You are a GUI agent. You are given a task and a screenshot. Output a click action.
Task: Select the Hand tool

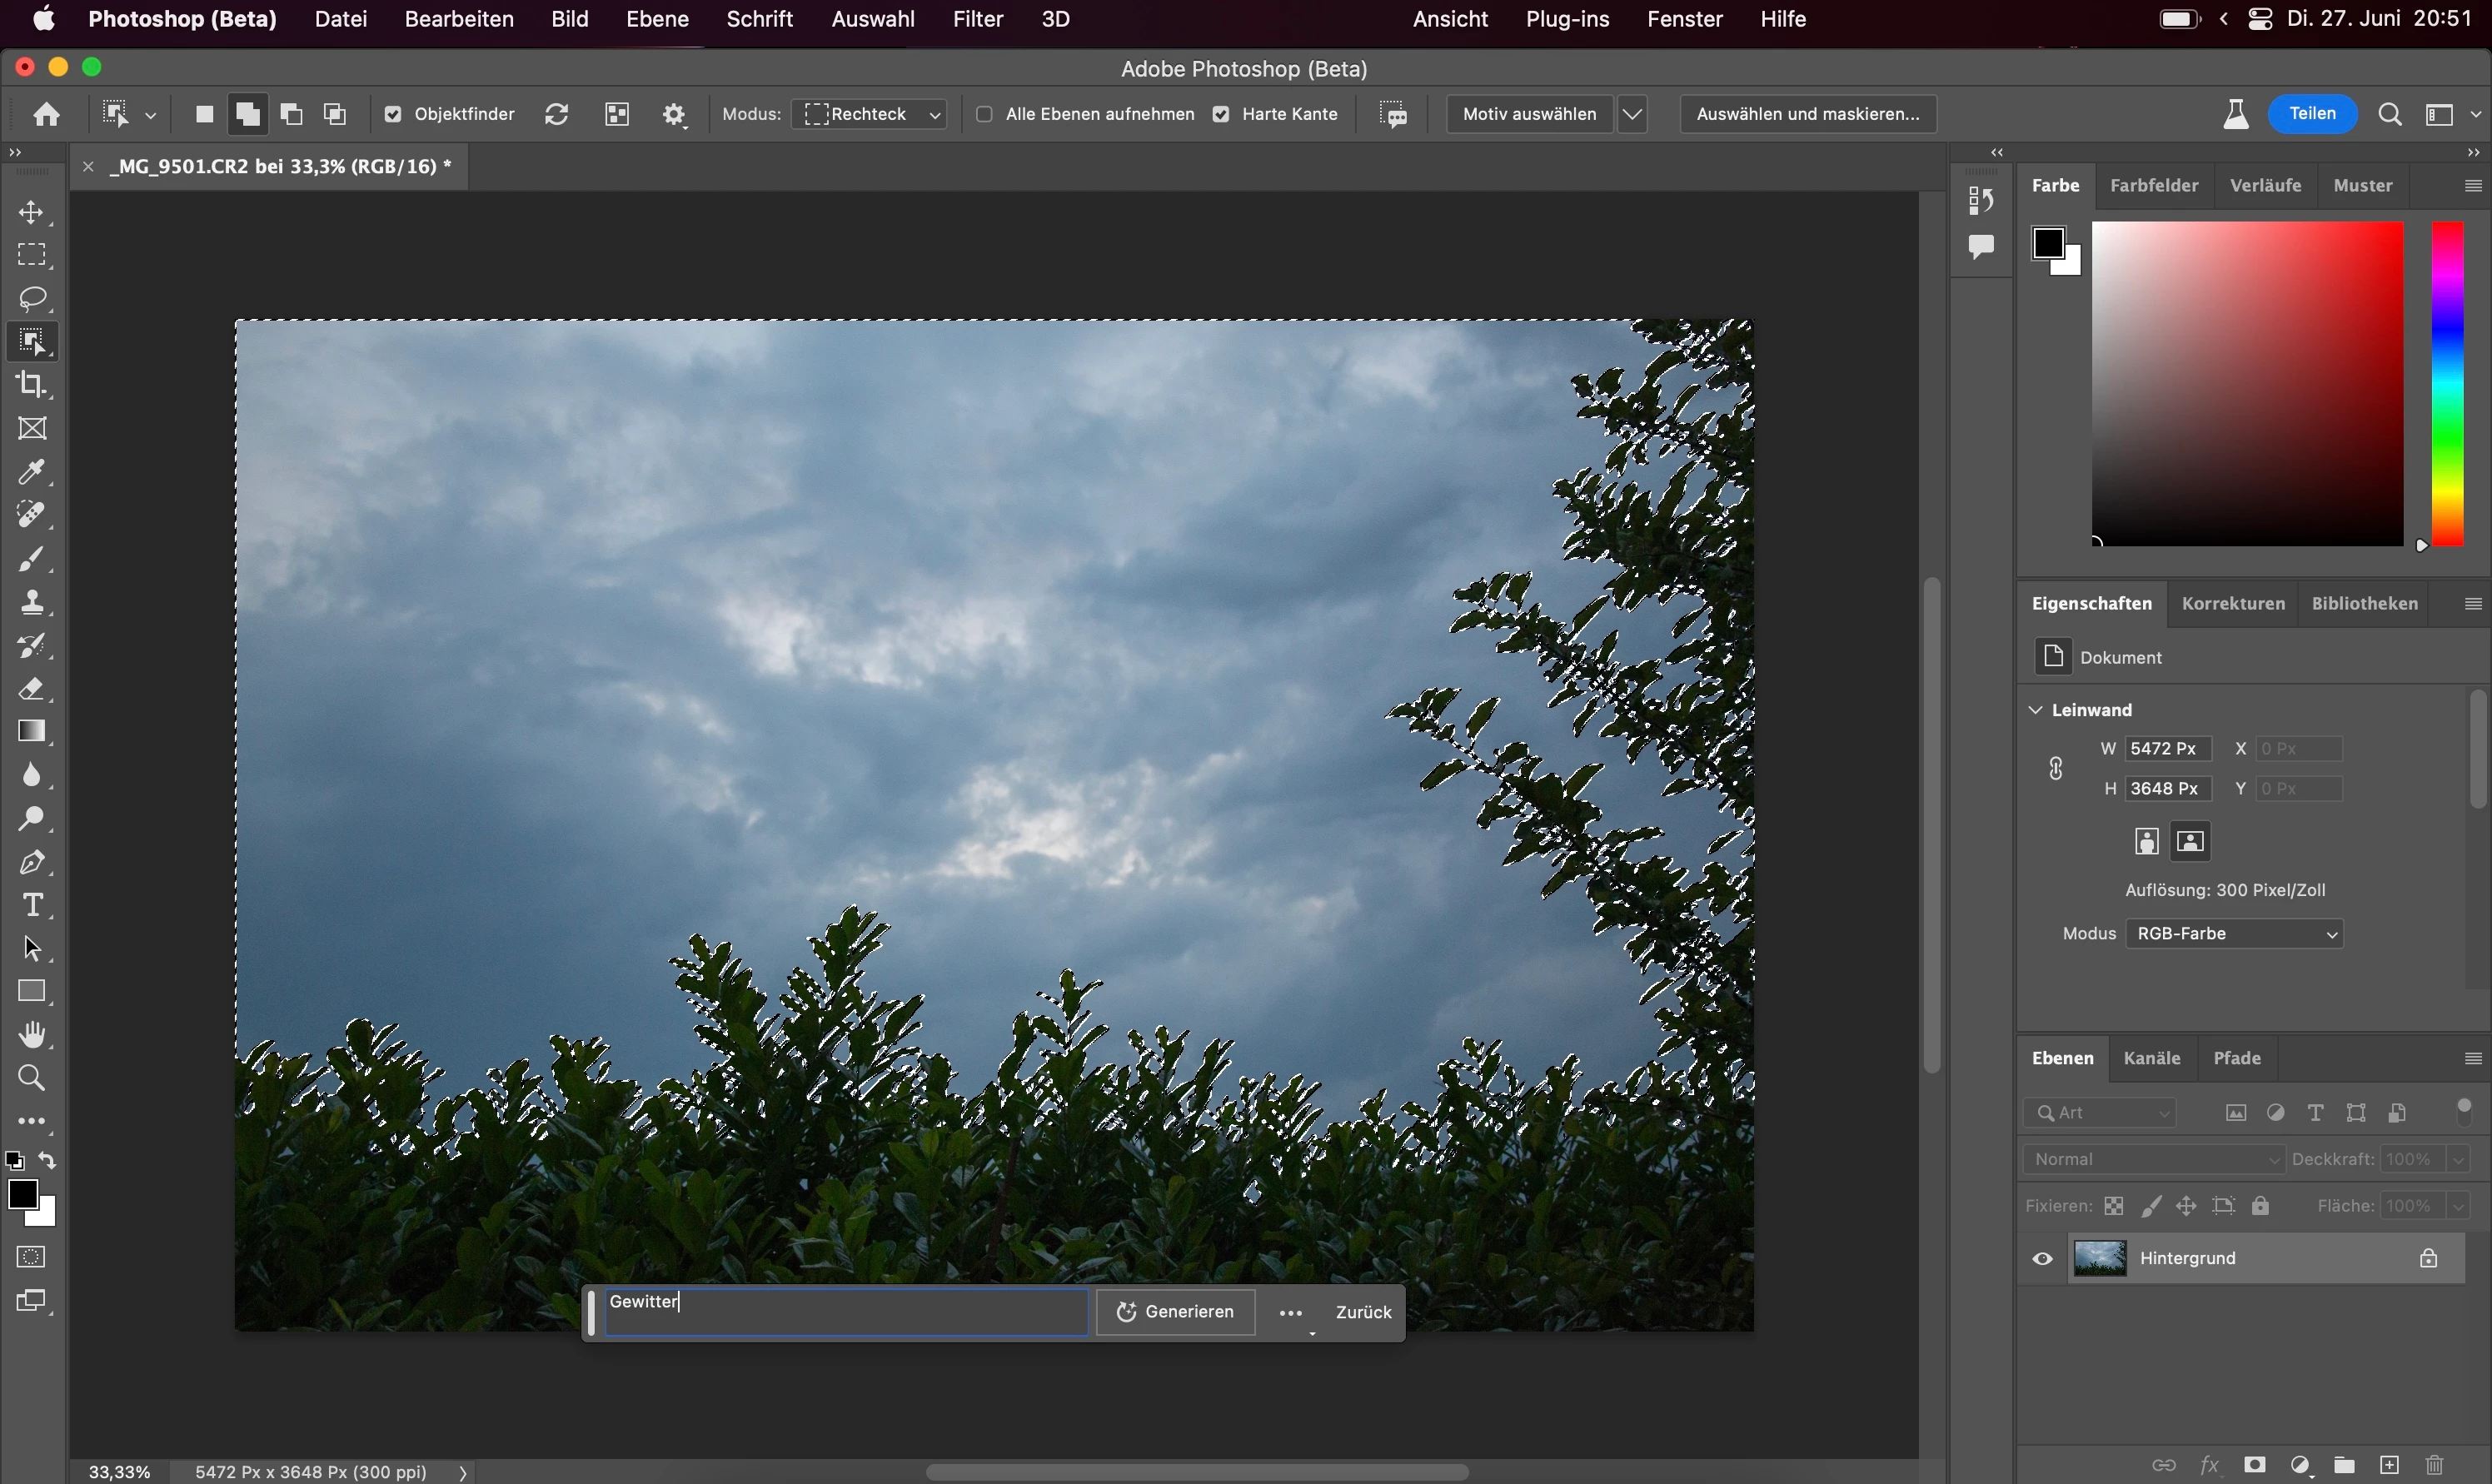tap(32, 1035)
